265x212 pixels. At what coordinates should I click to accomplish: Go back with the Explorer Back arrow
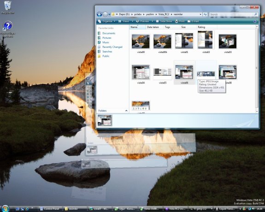click(100, 14)
